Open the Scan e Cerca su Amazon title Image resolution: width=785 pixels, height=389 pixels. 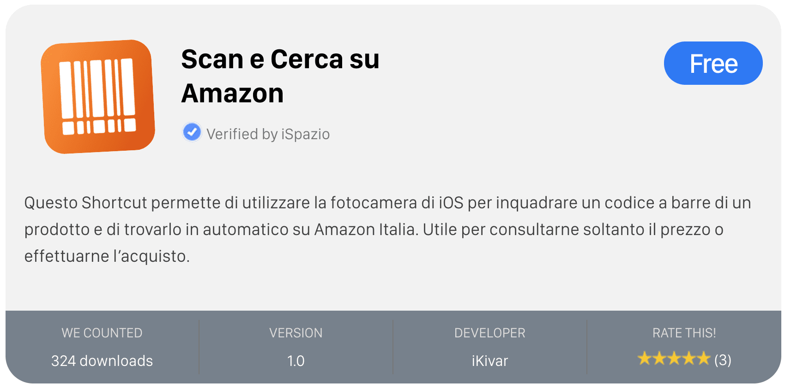(x=280, y=76)
